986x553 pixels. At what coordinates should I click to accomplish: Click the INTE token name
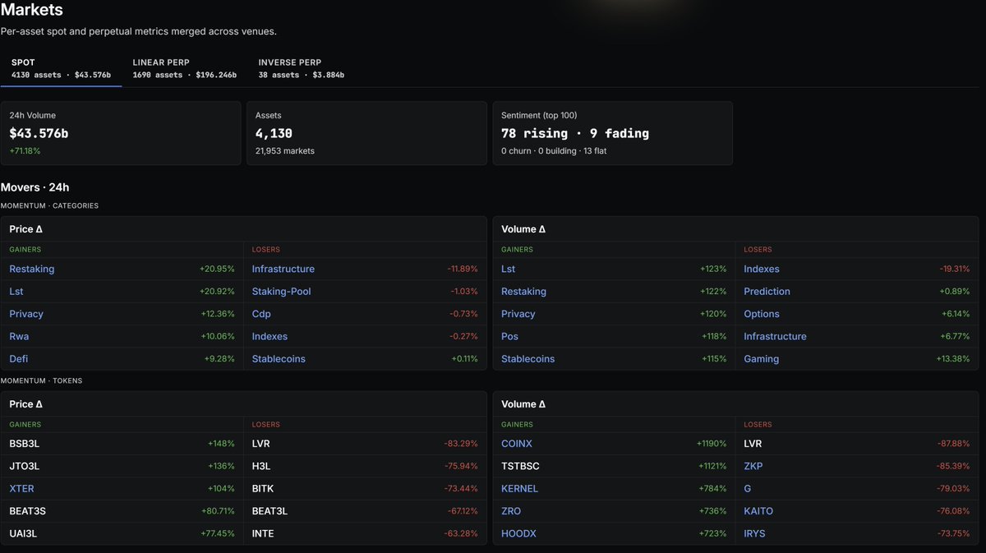coord(263,533)
